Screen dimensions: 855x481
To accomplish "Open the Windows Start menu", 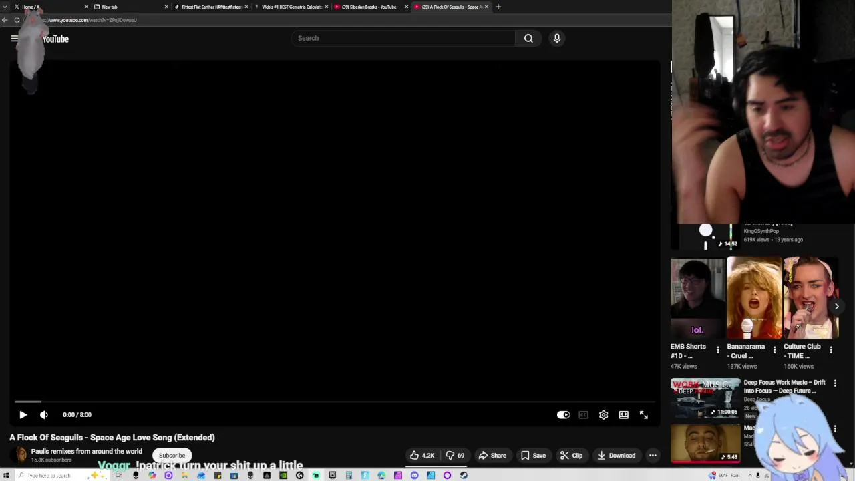I will pyautogui.click(x=6, y=475).
